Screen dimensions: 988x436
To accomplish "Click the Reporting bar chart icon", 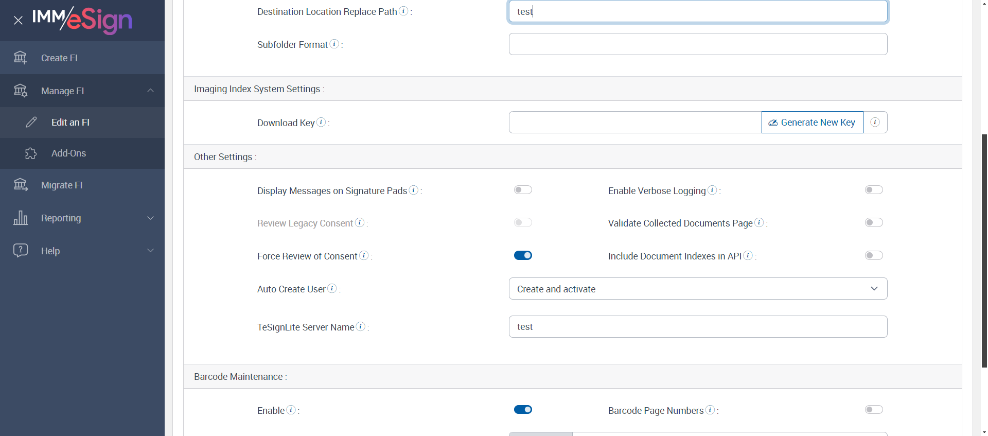I will coord(21,218).
